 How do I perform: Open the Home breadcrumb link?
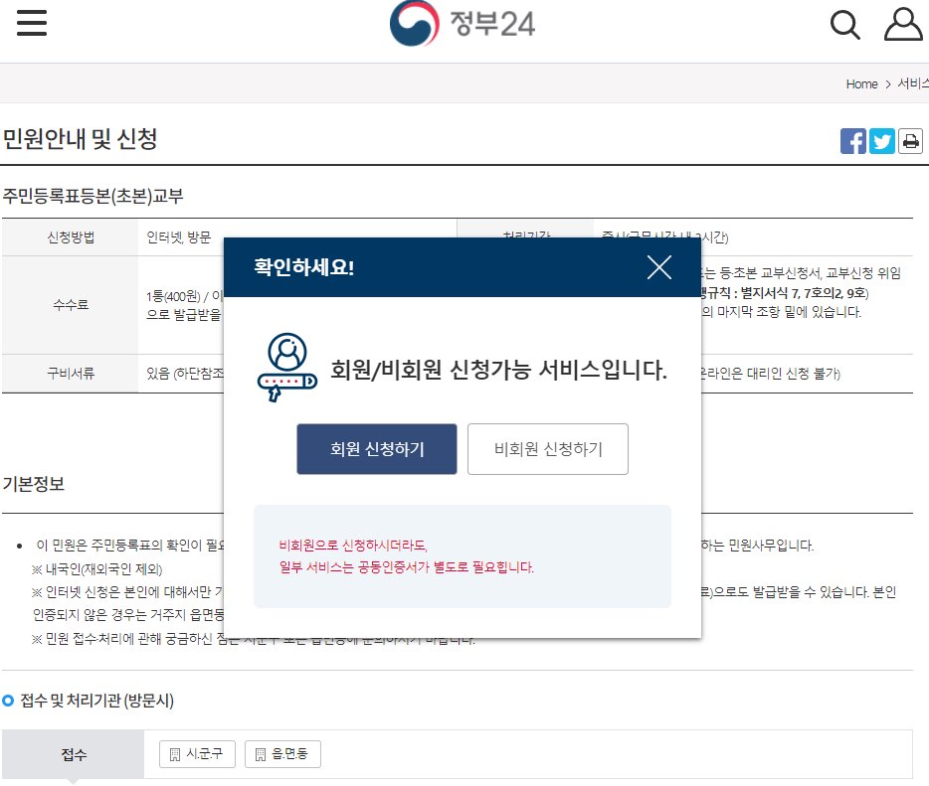coord(861,84)
